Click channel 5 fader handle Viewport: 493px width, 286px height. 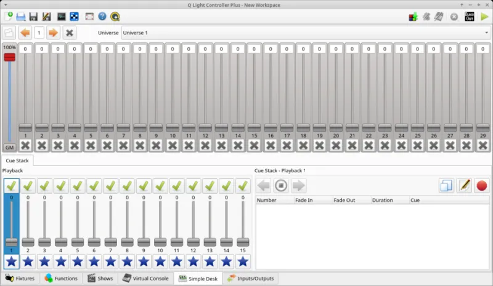tap(91, 128)
